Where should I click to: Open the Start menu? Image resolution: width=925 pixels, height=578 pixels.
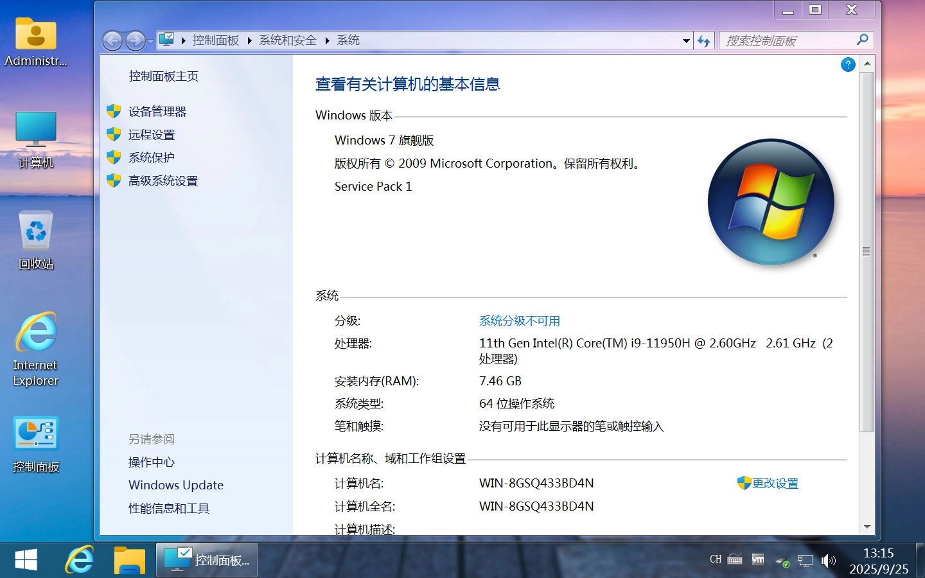26,559
